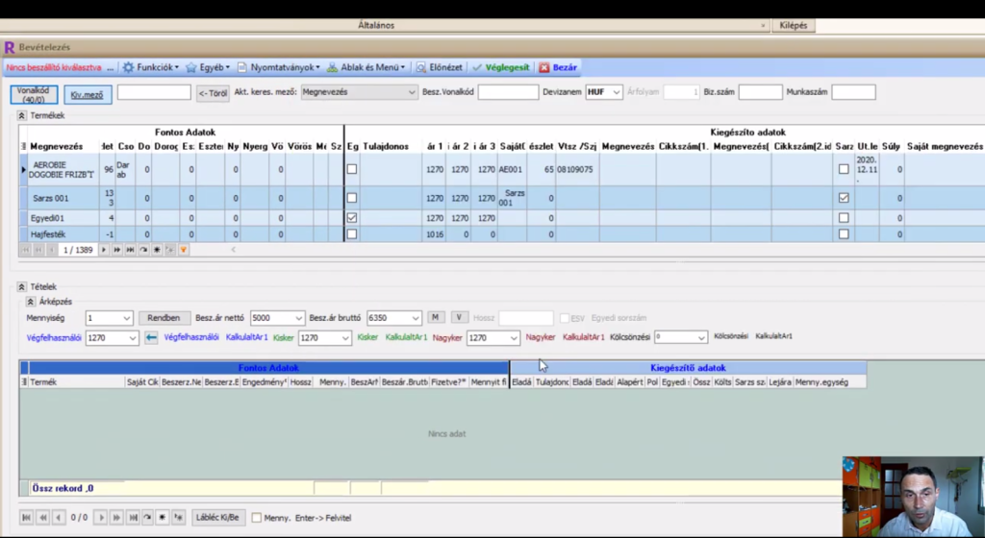Uncheck the Sarz checkbox in Sarzs 001 row
The height and width of the screenshot is (538, 985).
click(x=844, y=198)
